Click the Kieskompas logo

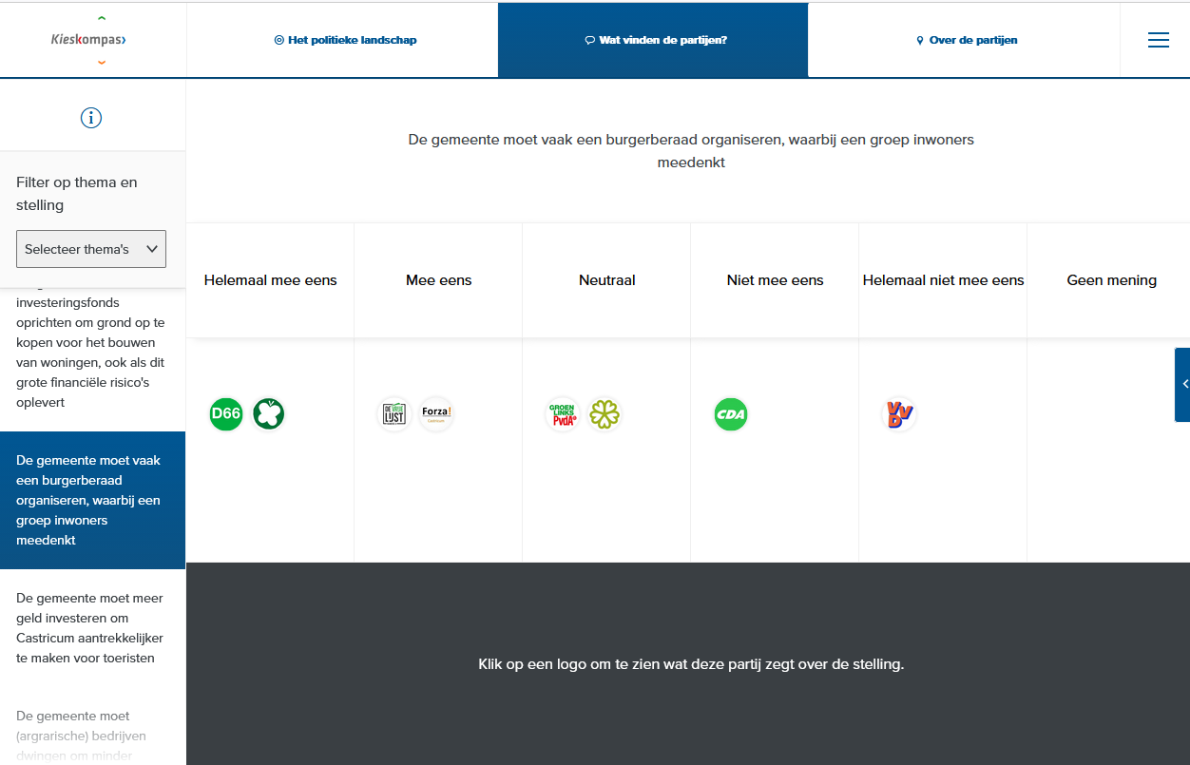pyautogui.click(x=88, y=40)
